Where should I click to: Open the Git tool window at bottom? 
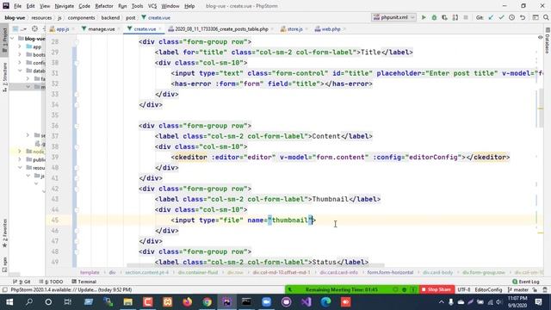tap(22, 282)
